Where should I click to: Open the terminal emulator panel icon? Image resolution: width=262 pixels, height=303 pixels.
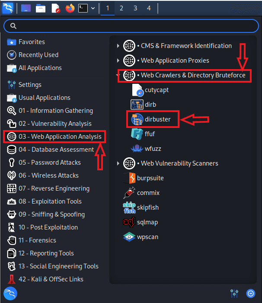click(x=83, y=8)
